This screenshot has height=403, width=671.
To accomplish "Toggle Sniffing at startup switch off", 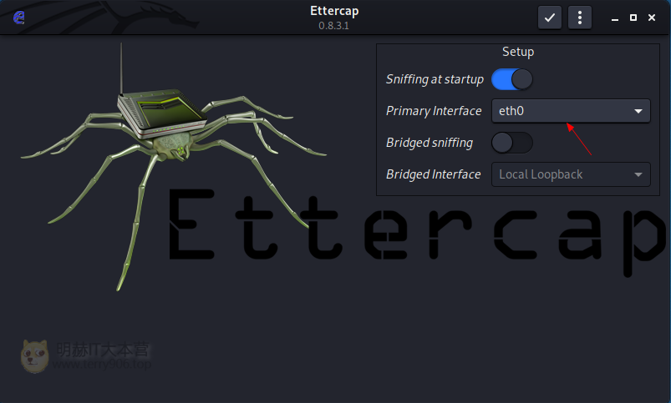I will (511, 79).
